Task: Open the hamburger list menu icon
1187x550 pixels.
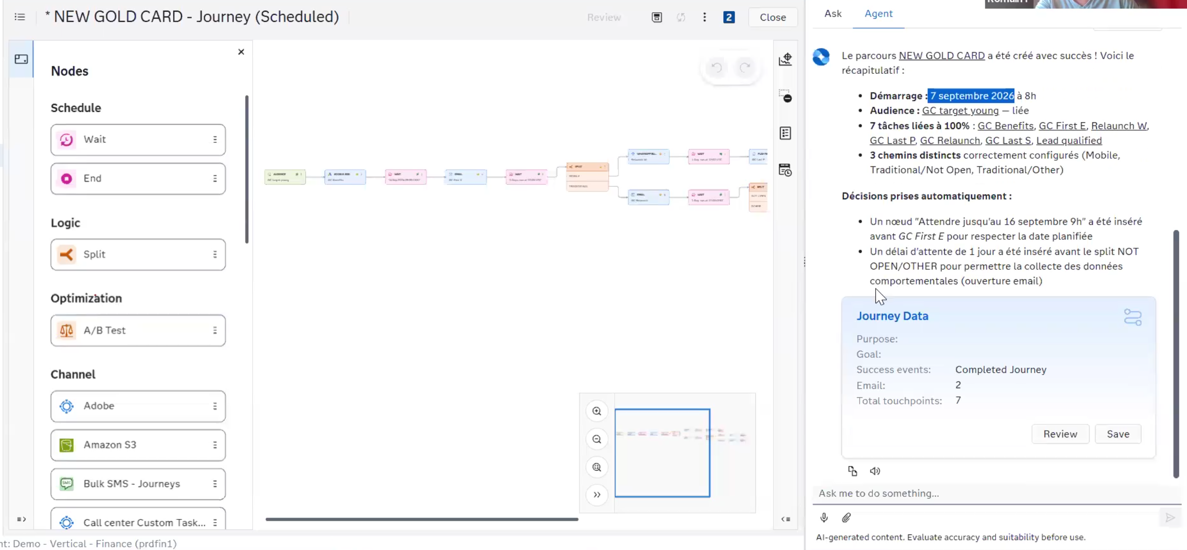Action: click(20, 17)
